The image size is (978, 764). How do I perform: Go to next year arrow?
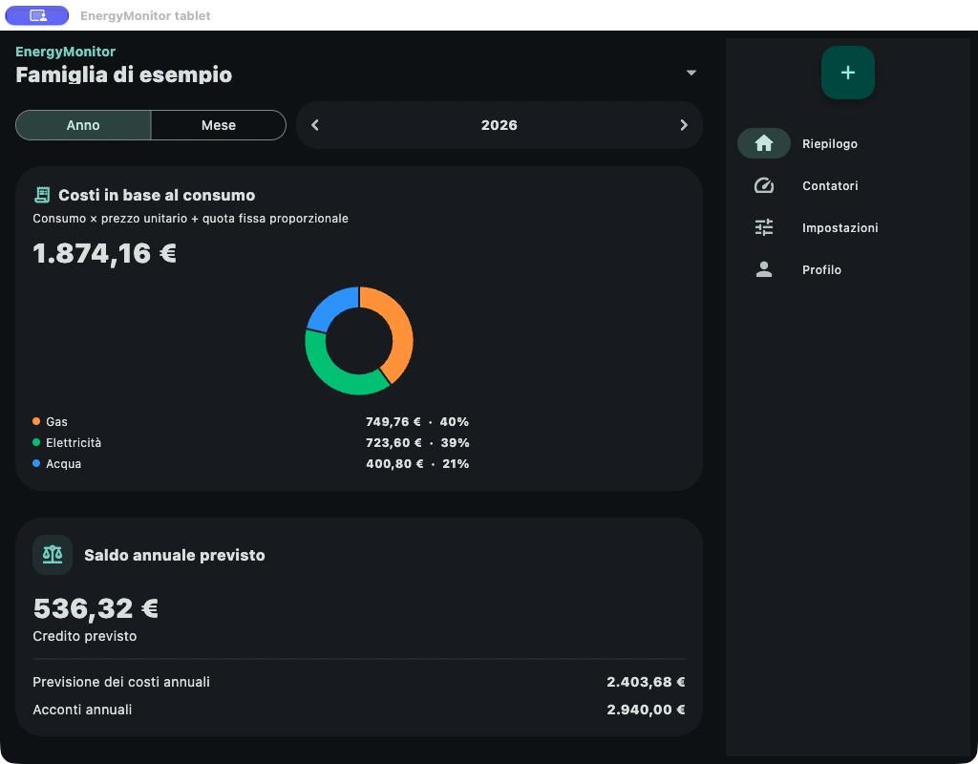pyautogui.click(x=684, y=125)
